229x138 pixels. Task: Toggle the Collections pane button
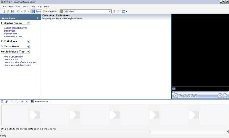[50, 11]
